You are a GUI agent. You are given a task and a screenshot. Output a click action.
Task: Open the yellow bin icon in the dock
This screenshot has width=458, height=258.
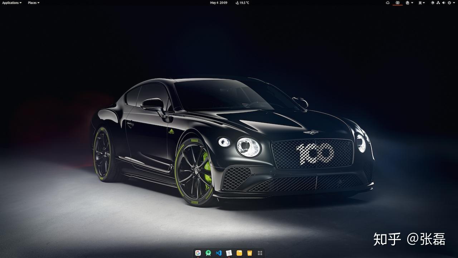250,253
